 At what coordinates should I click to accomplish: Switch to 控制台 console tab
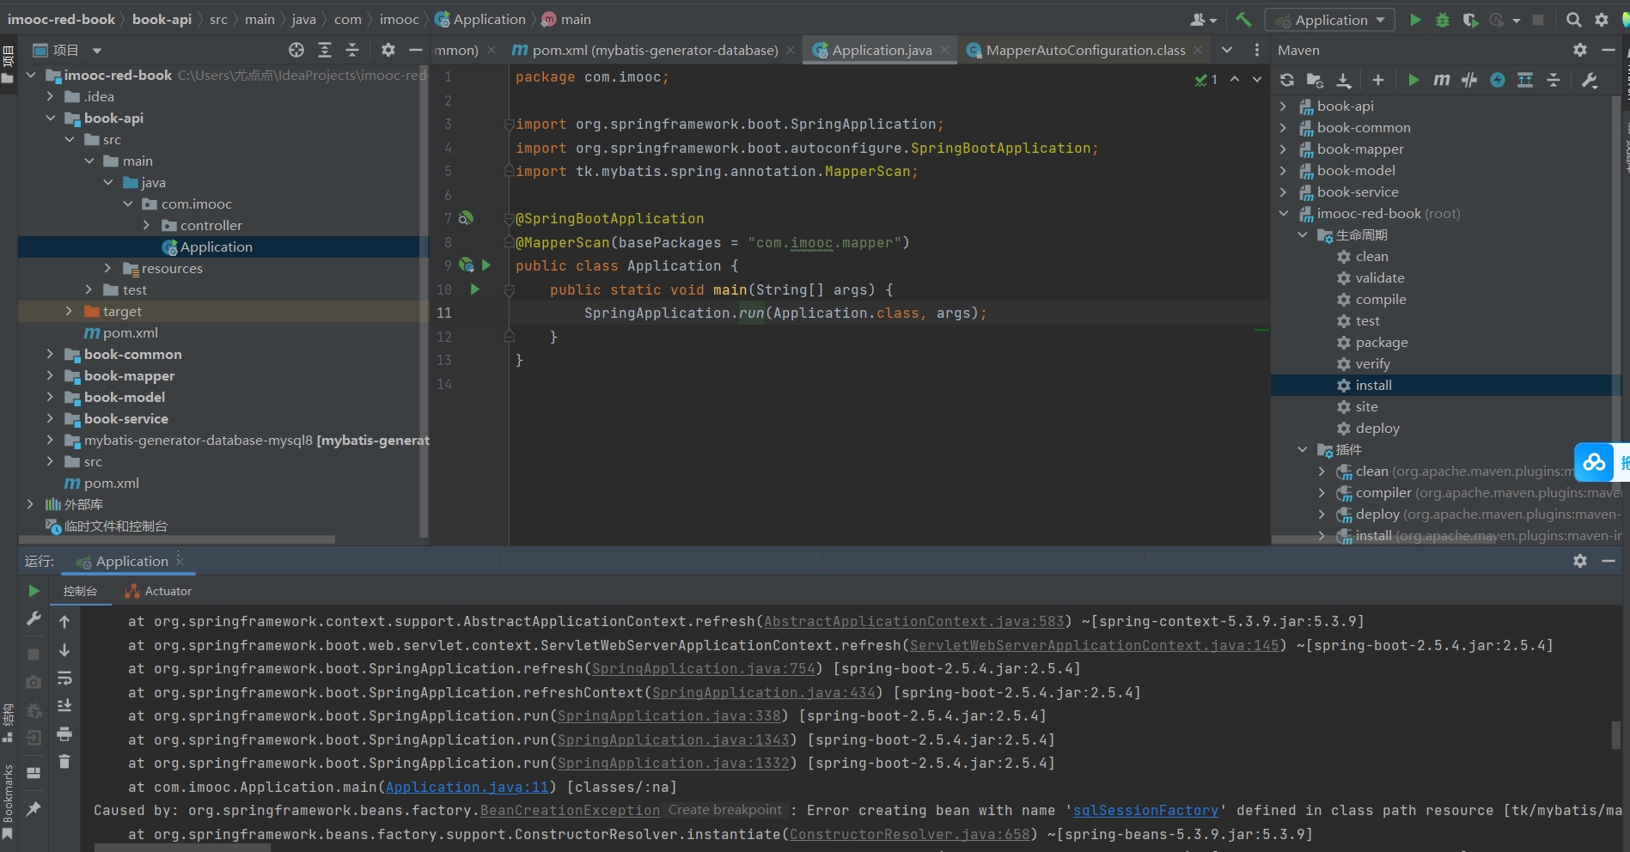80,591
